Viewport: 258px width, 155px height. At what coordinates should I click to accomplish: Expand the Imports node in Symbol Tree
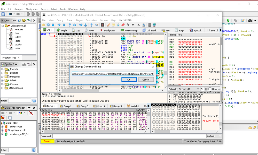[x=2, y=69]
